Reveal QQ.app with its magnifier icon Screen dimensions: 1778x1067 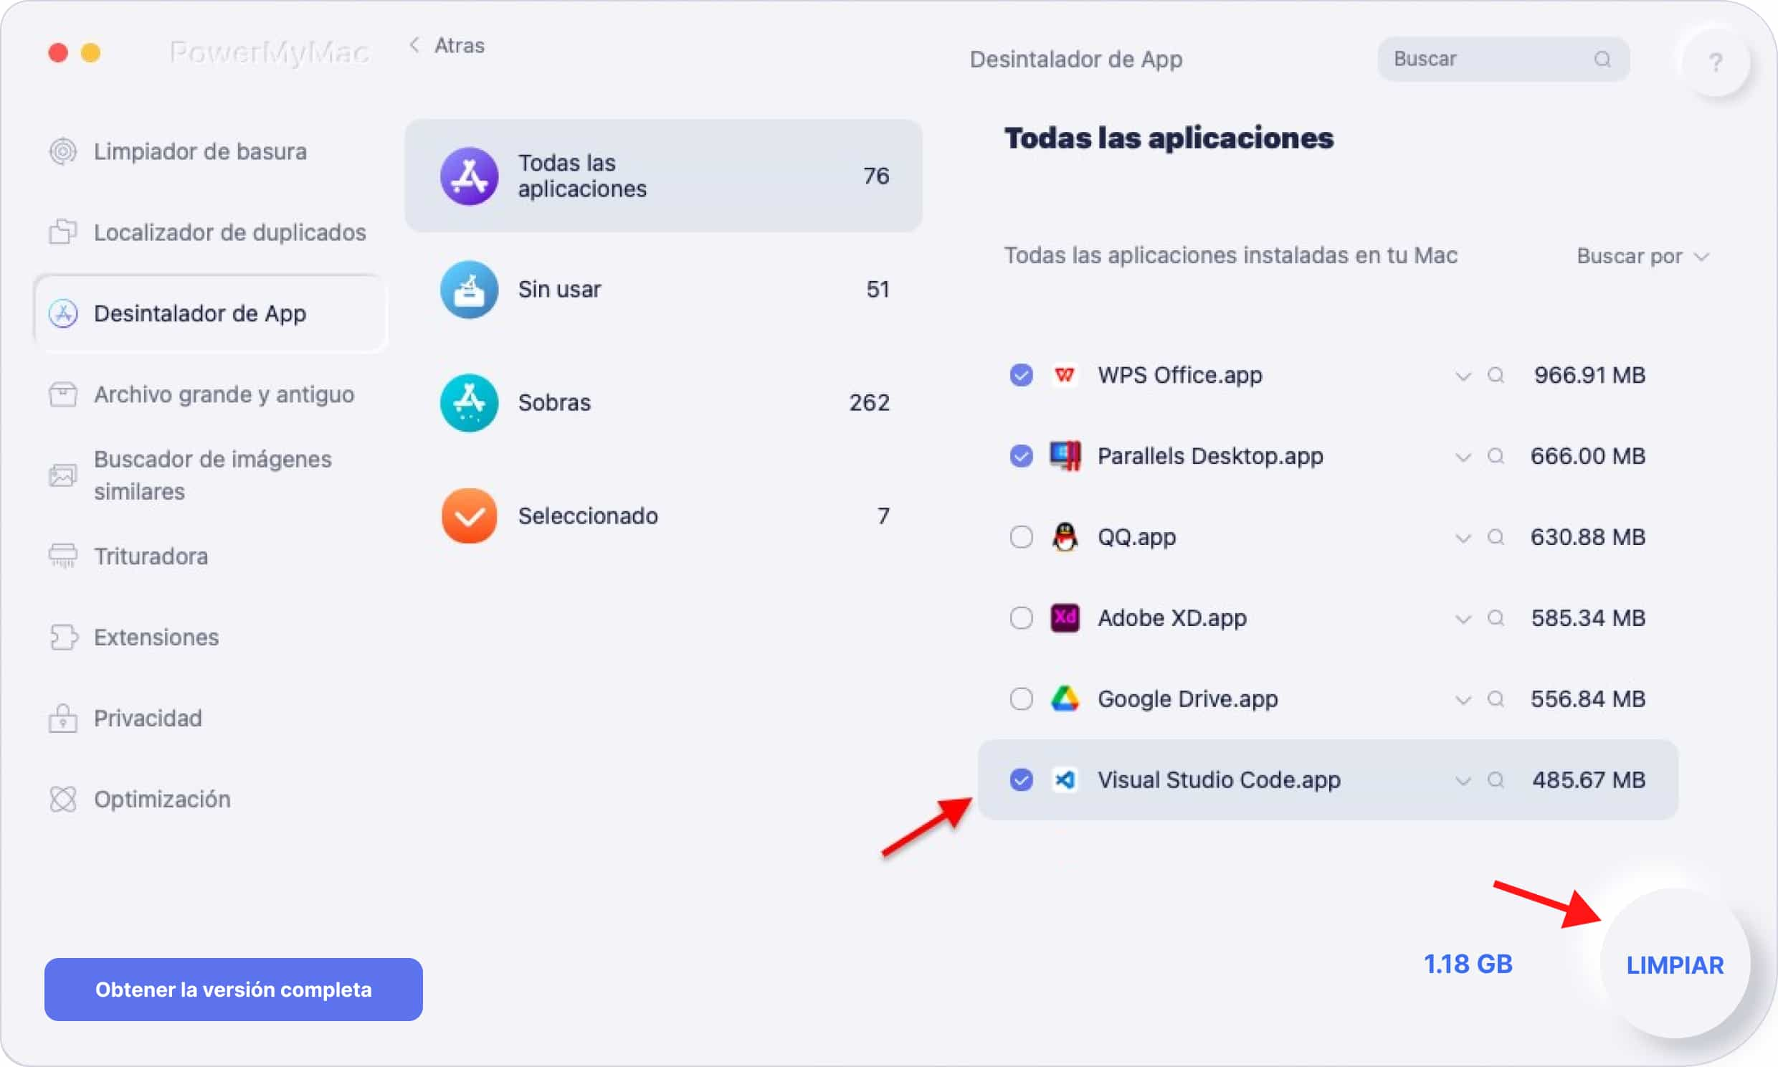click(x=1496, y=536)
